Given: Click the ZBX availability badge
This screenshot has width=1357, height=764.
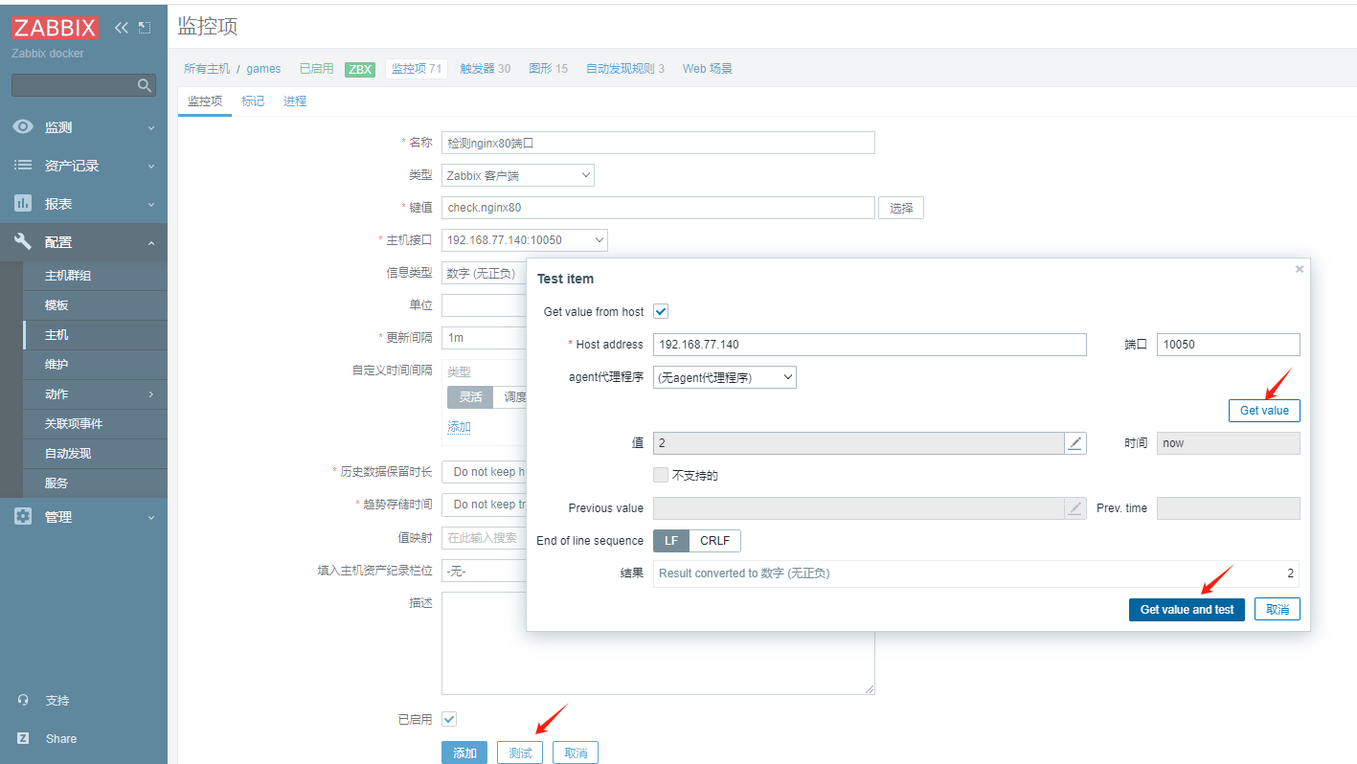Looking at the screenshot, I should pyautogui.click(x=360, y=69).
